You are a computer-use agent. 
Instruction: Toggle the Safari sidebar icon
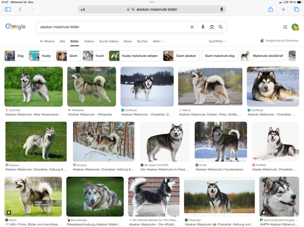(x=8, y=9)
